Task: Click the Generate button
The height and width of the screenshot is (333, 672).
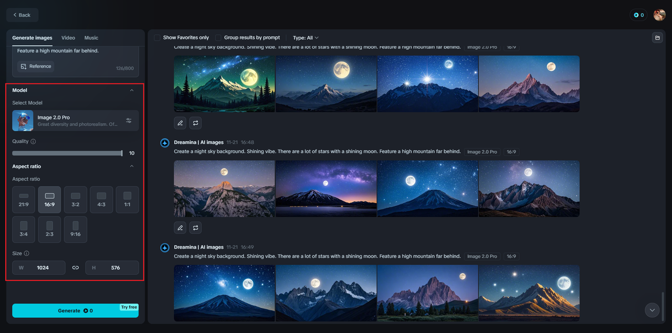Action: tap(76, 310)
